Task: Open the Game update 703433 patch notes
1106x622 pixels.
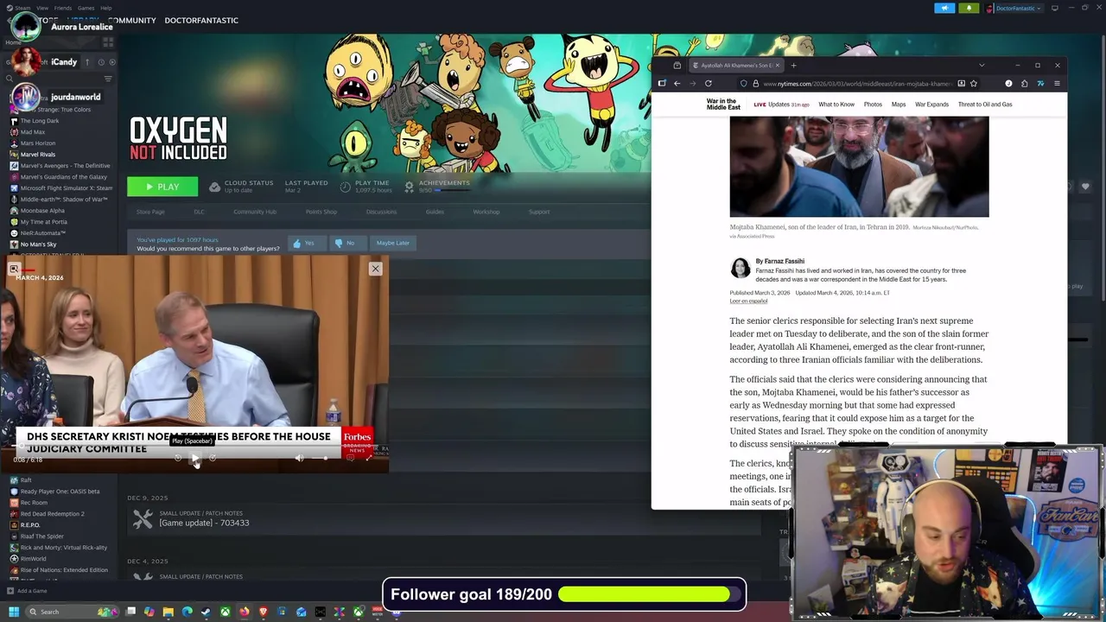Action: (x=204, y=523)
